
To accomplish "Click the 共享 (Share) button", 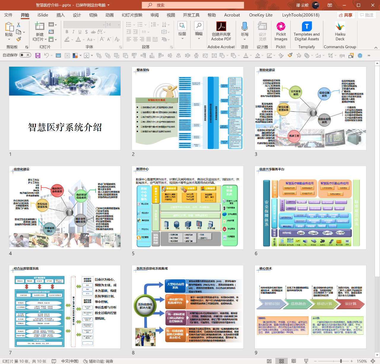I will pos(346,15).
